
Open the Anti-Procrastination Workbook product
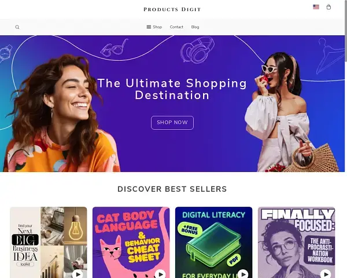[296, 242]
